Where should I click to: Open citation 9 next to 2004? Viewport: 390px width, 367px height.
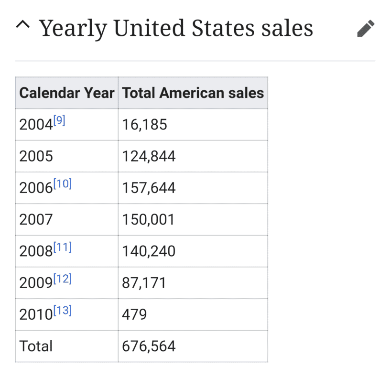pyautogui.click(x=59, y=120)
